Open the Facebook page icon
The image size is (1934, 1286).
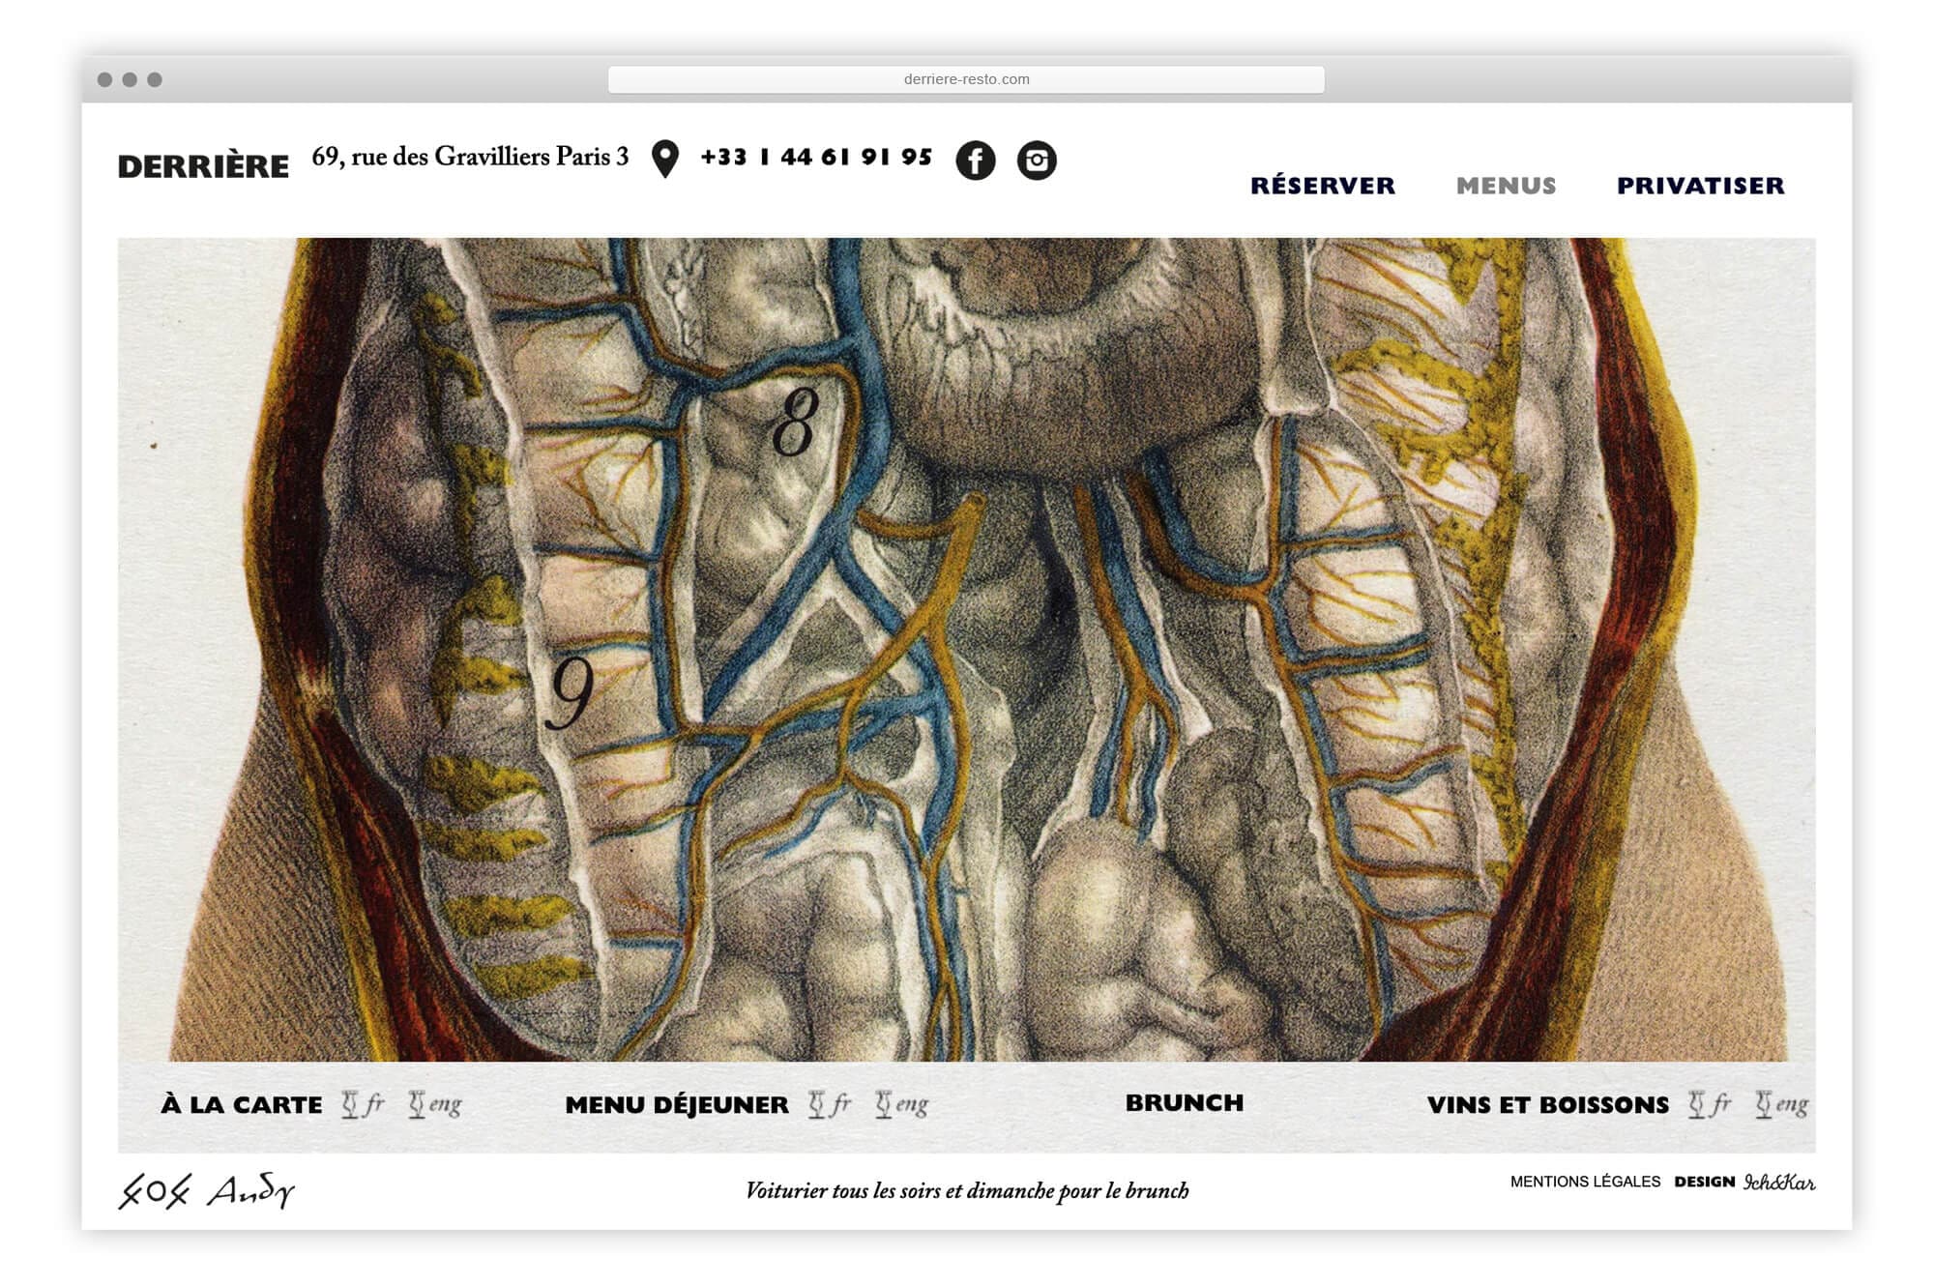pyautogui.click(x=975, y=161)
